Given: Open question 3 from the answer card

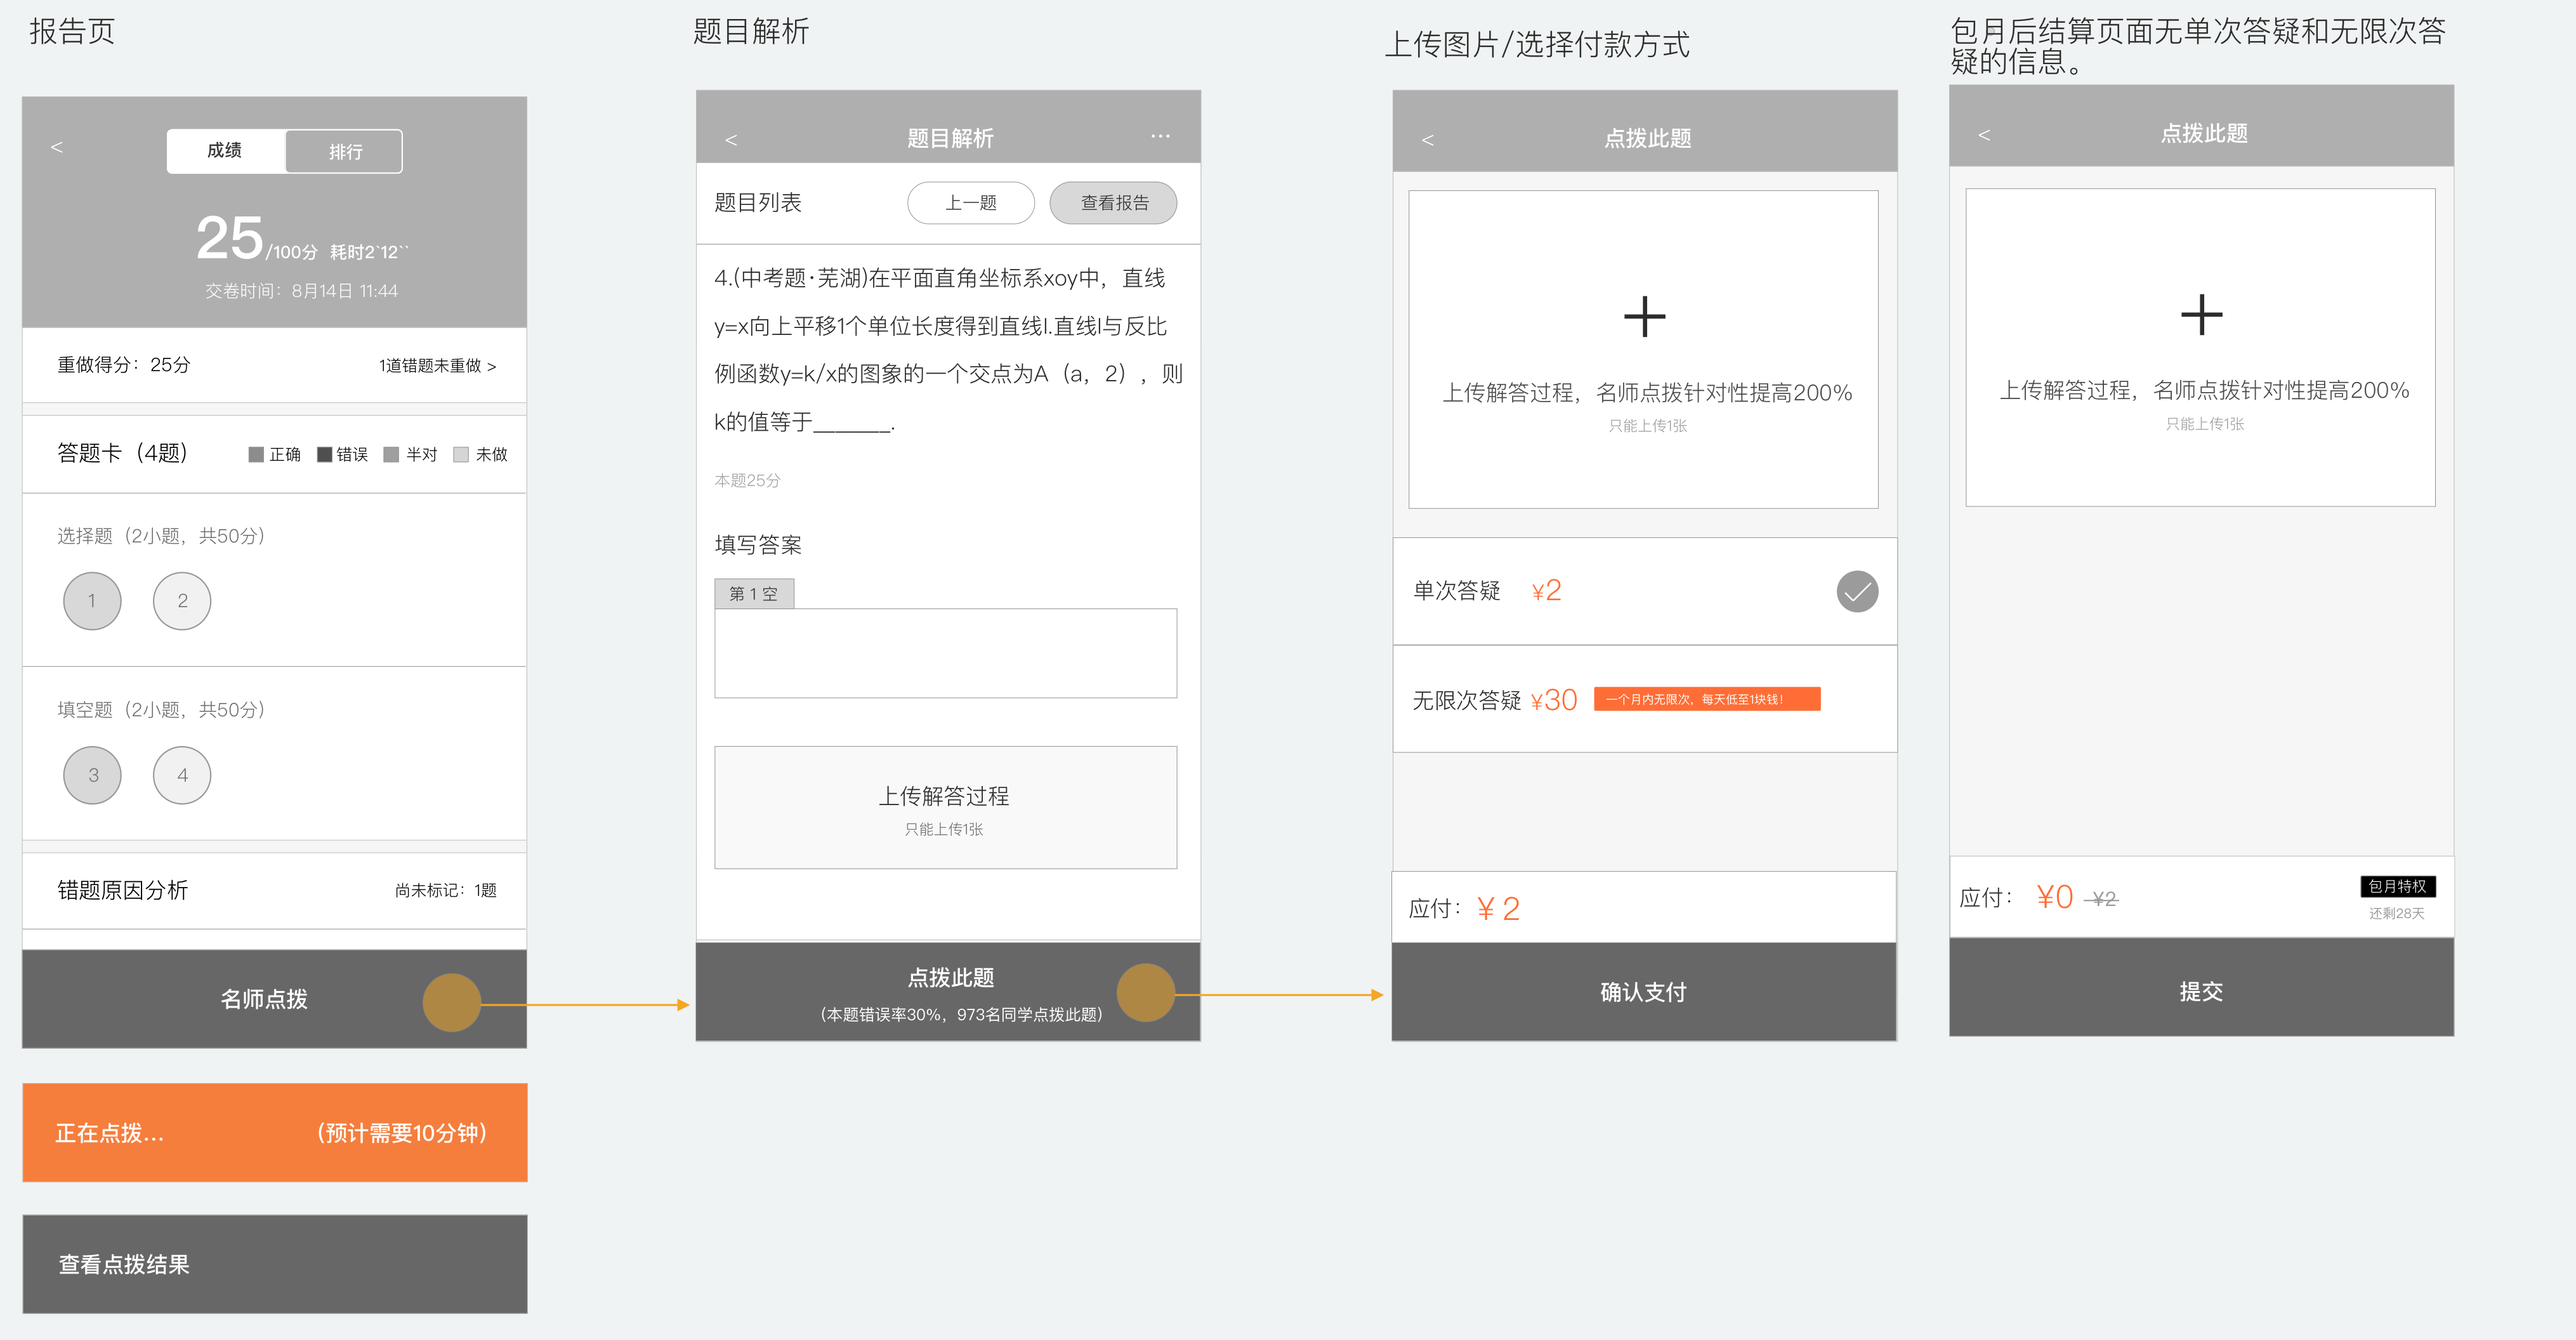Looking at the screenshot, I should (x=92, y=774).
